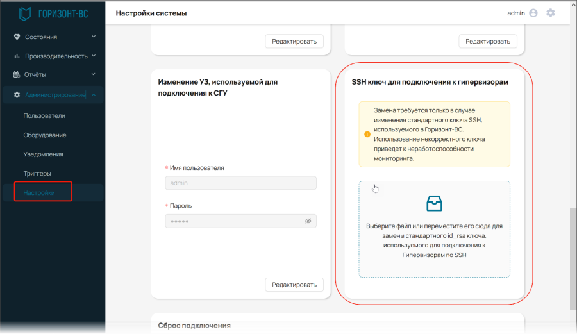This screenshot has width=577, height=334.
Task: Open admin user profile avatar icon
Action: coord(533,13)
